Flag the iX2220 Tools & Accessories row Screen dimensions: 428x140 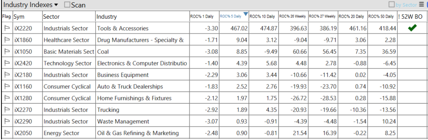(7, 28)
